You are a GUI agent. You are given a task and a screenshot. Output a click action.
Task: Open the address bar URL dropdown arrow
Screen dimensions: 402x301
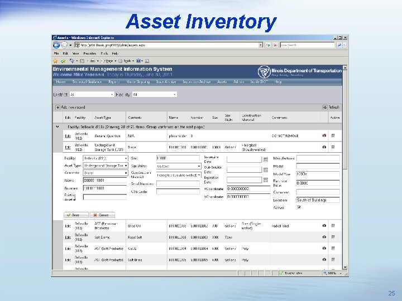click(x=261, y=45)
